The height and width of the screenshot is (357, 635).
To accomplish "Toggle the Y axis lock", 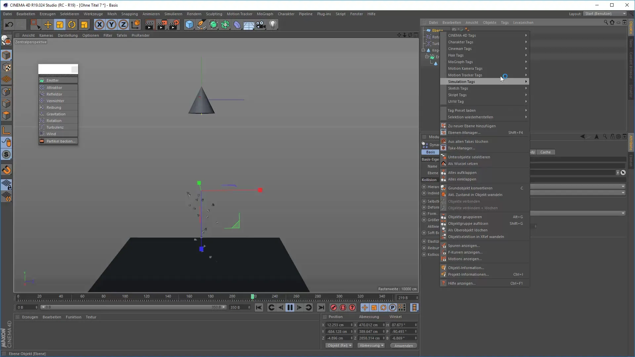I will tap(111, 24).
